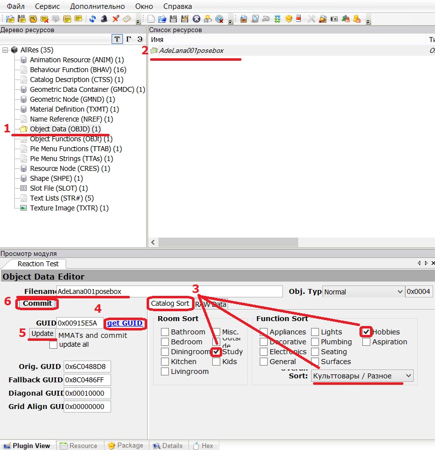Click the crossed wrench tools icon
The height and width of the screenshot is (450, 435).
[x=312, y=19]
